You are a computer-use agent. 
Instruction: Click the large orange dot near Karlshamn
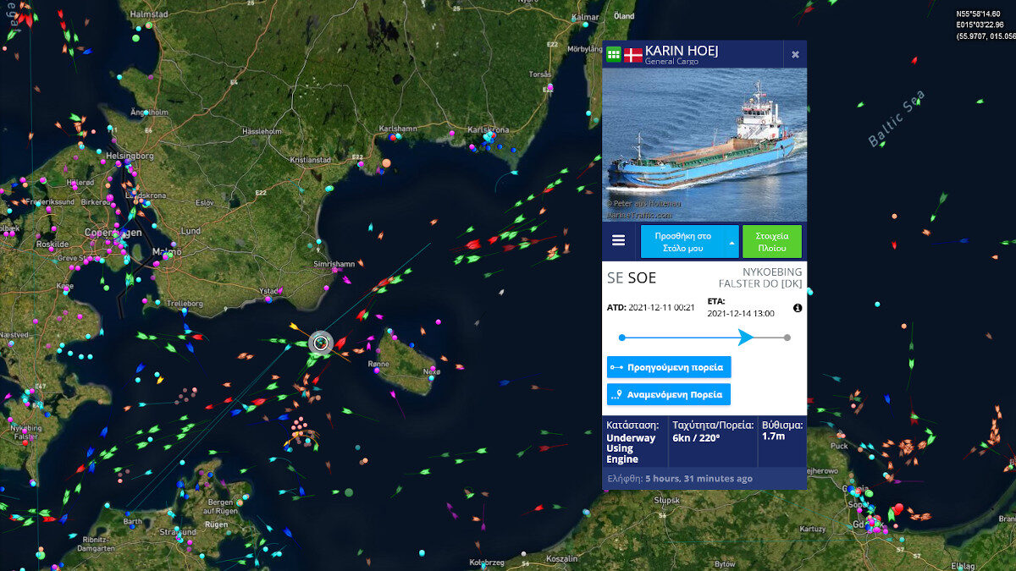(386, 162)
